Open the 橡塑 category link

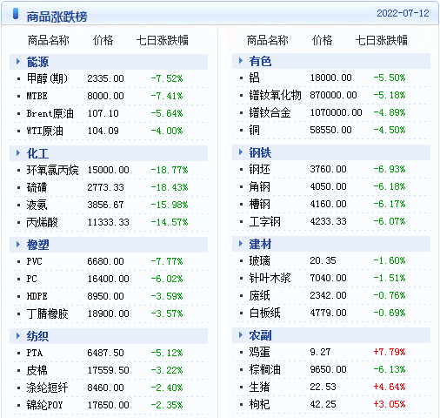pyautogui.click(x=37, y=245)
